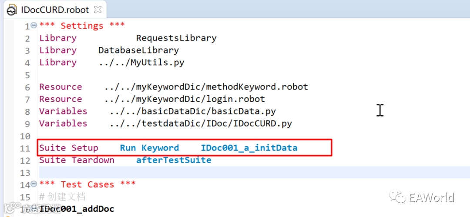The width and height of the screenshot is (470, 217).
Task: Select the IDocCURD.robot tab title
Action: (54, 10)
